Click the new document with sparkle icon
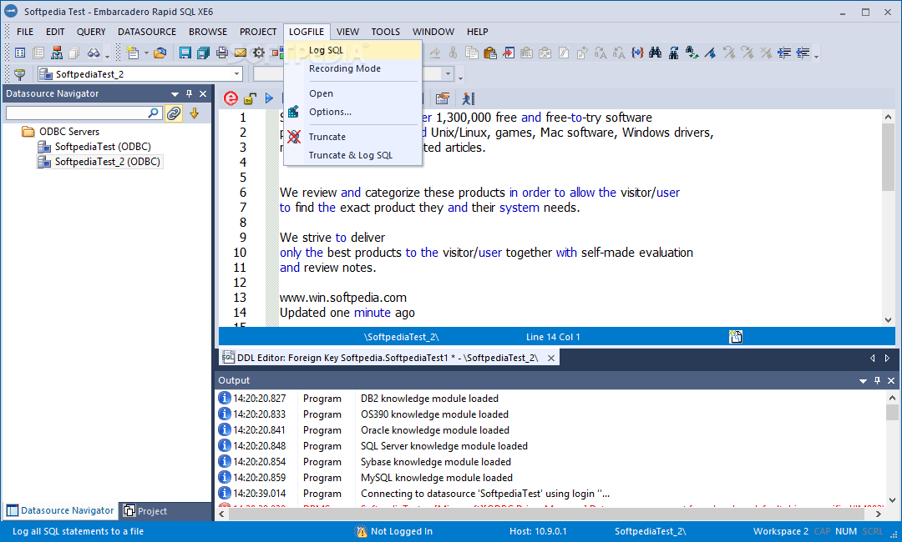 tap(133, 53)
